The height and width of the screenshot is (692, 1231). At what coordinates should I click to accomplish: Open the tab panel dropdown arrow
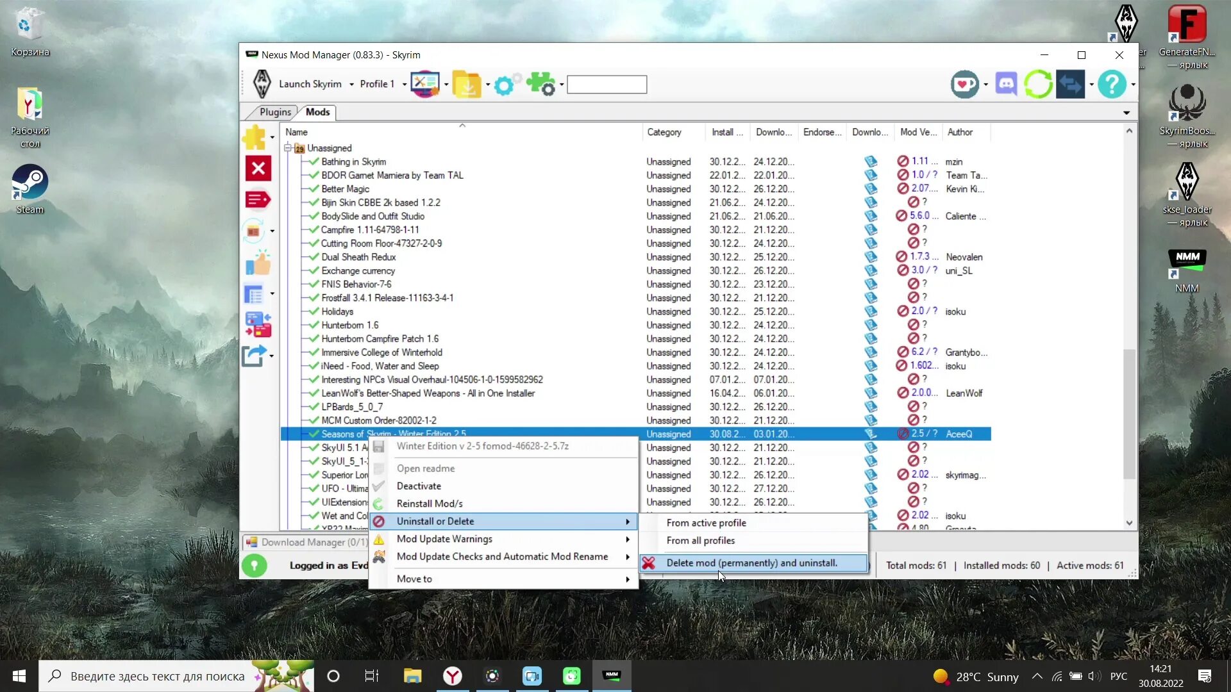(x=1126, y=113)
